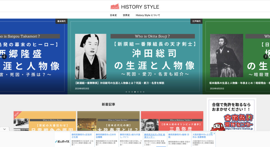
Task: Select the fifth carousel pagination dot
Action: click(138, 92)
